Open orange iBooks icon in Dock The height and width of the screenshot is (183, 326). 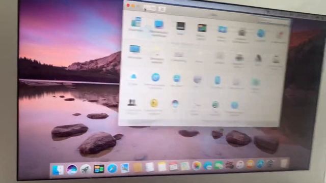(x=250, y=164)
